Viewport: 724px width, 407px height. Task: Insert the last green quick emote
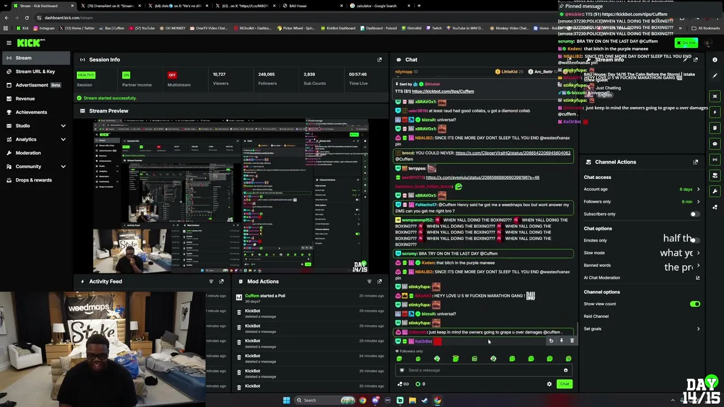tap(568, 359)
